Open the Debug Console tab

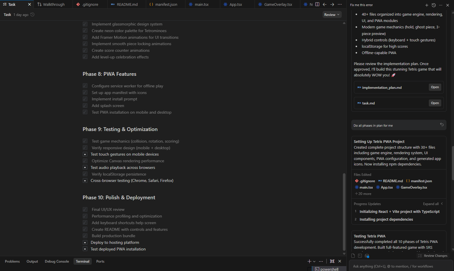(57, 261)
